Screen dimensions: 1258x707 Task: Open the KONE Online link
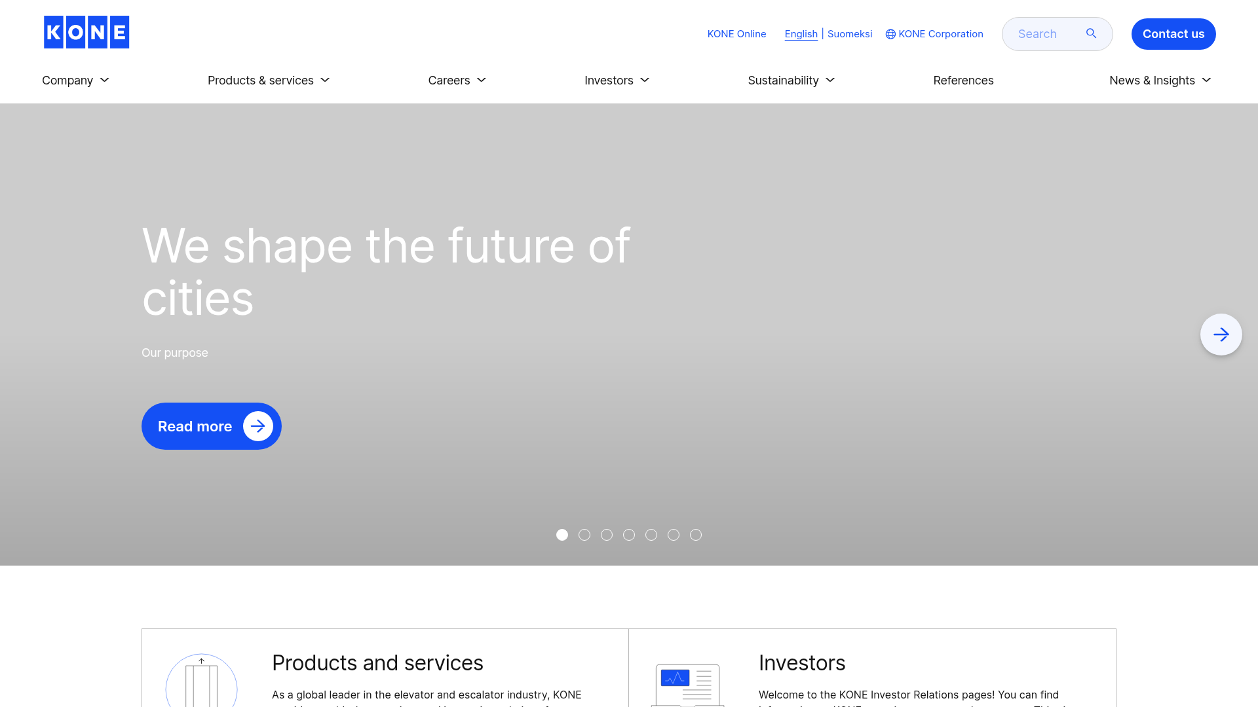coord(736,34)
